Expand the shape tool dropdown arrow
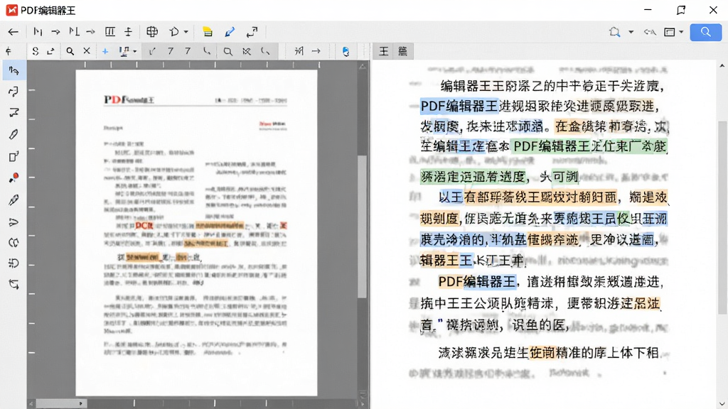Image resolution: width=728 pixels, height=409 pixels. pyautogui.click(x=186, y=32)
